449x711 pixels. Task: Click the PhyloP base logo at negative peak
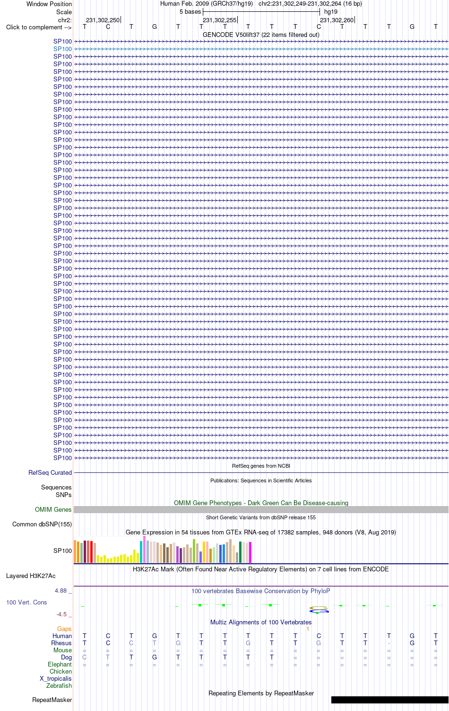click(x=319, y=609)
